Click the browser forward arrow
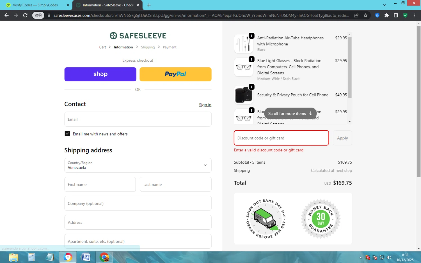Viewport: 421px width, 263px height. pos(16,15)
